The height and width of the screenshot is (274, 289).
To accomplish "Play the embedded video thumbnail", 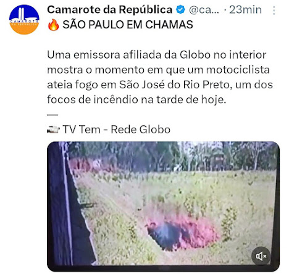I will click(163, 206).
